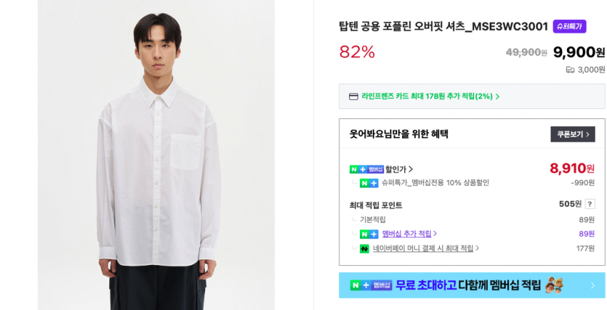
Task: Open the 쿠폰보기 coupon button
Action: point(572,134)
